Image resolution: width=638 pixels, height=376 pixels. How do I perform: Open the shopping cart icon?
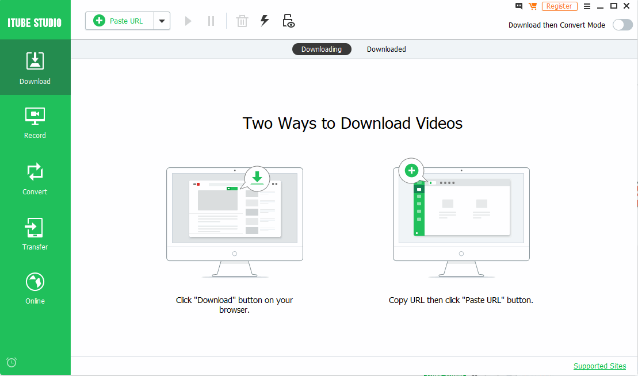[x=533, y=6]
